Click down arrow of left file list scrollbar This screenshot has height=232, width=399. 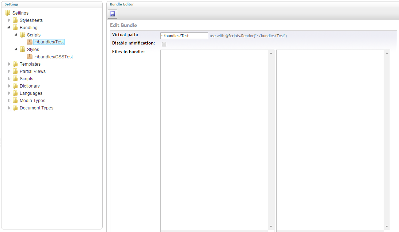[x=271, y=226]
